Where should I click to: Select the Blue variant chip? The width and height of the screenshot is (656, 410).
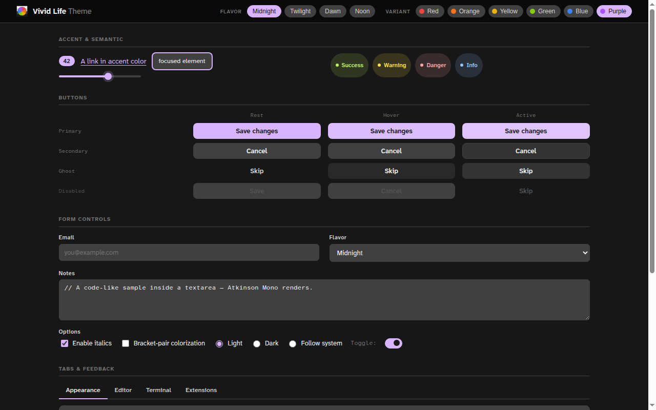[x=579, y=11]
